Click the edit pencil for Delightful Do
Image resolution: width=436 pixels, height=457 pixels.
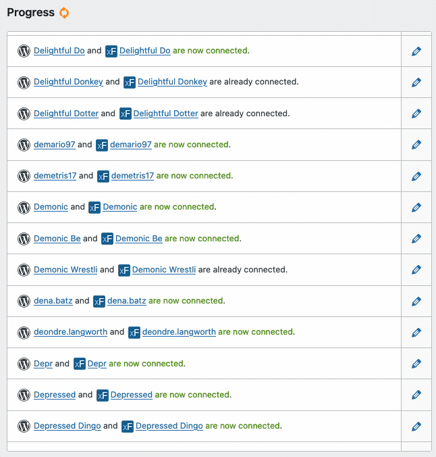point(416,51)
